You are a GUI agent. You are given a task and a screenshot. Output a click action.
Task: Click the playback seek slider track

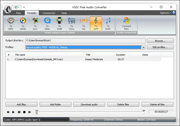[x=90, y=112]
